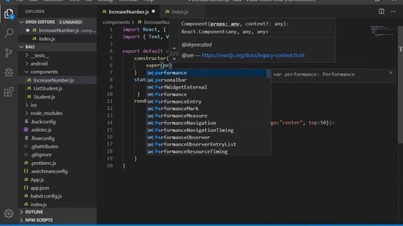Click the suggestion list scrollbar
This screenshot has width=403, height=226.
[x=269, y=74]
